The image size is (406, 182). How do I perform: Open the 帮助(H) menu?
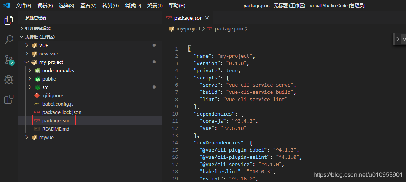[177, 5]
